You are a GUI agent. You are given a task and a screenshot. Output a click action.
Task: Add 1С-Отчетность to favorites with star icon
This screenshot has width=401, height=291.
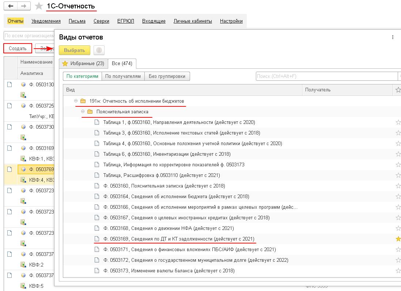(x=39, y=6)
